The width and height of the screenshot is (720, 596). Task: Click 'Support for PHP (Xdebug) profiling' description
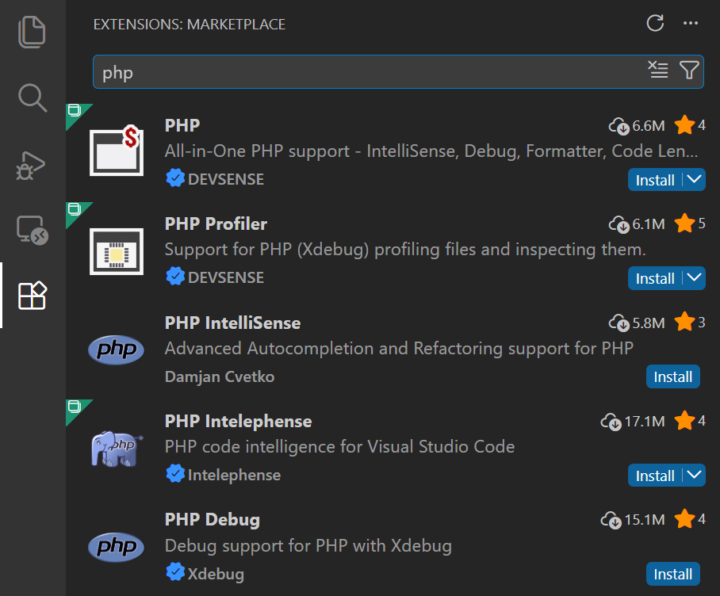pos(405,250)
